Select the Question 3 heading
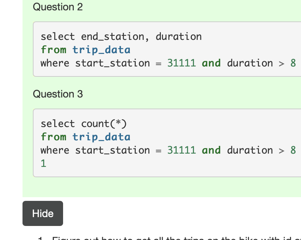 tap(58, 94)
